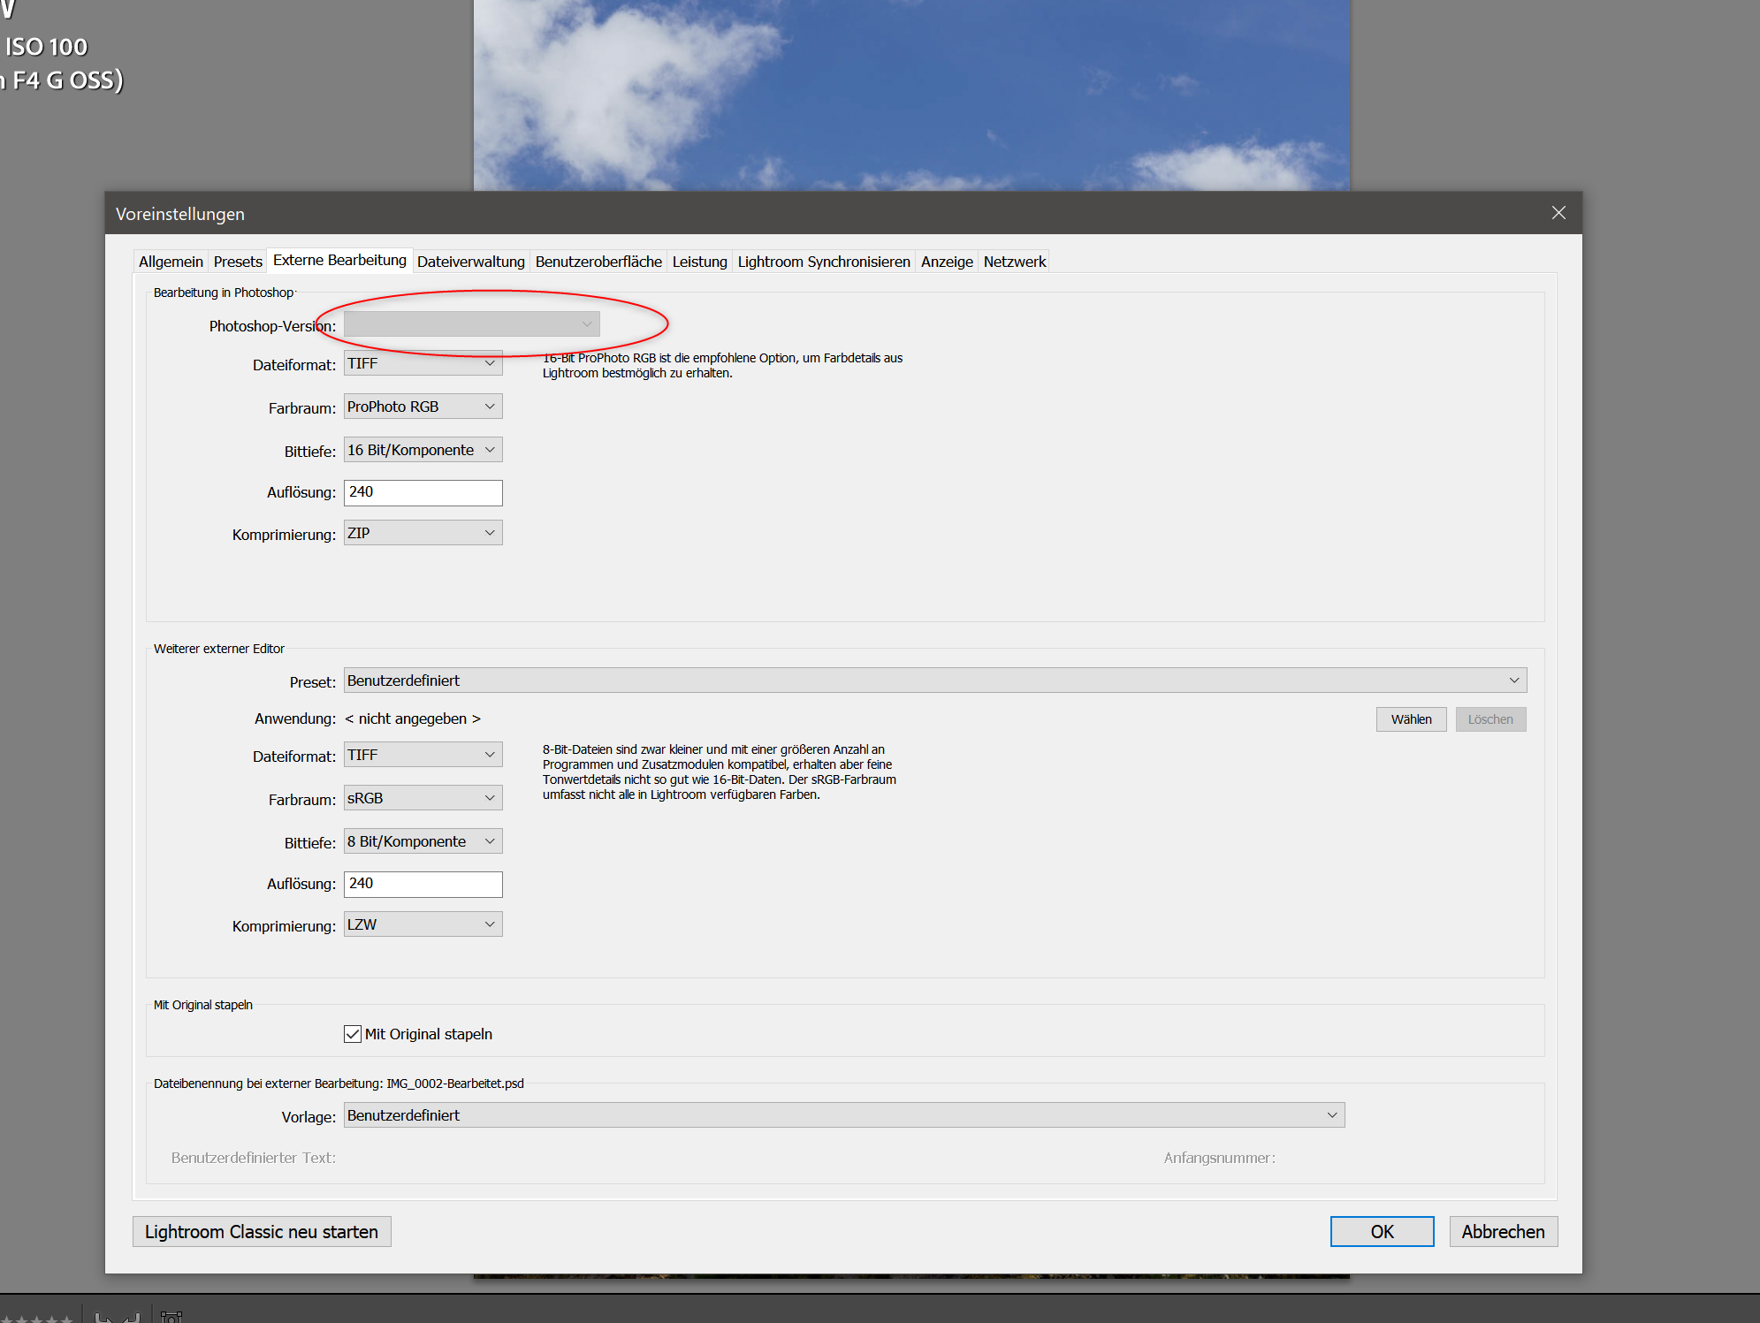This screenshot has width=1760, height=1323.
Task: Click the Auflösung field containing 240
Action: [x=422, y=492]
